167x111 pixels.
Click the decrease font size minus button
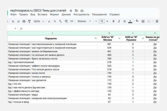[x=96, y=21]
